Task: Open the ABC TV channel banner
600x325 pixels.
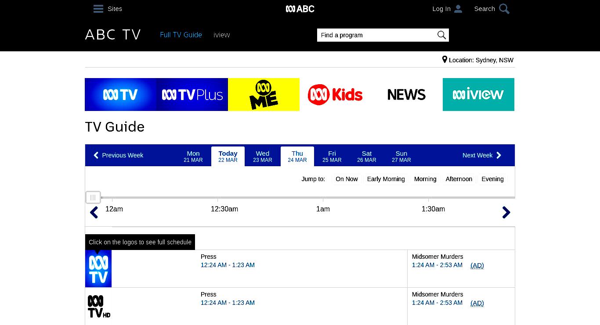Action: tap(120, 94)
